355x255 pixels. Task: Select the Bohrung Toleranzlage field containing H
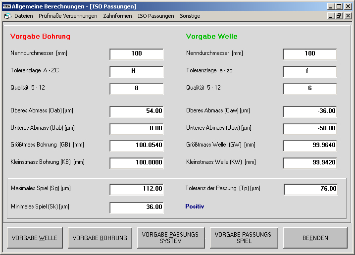[x=137, y=71]
